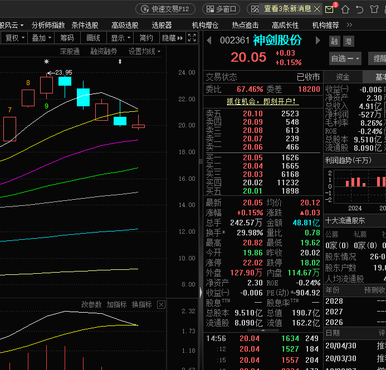View the 3 new messages notification
This screenshot has height=370, width=386.
point(287,9)
